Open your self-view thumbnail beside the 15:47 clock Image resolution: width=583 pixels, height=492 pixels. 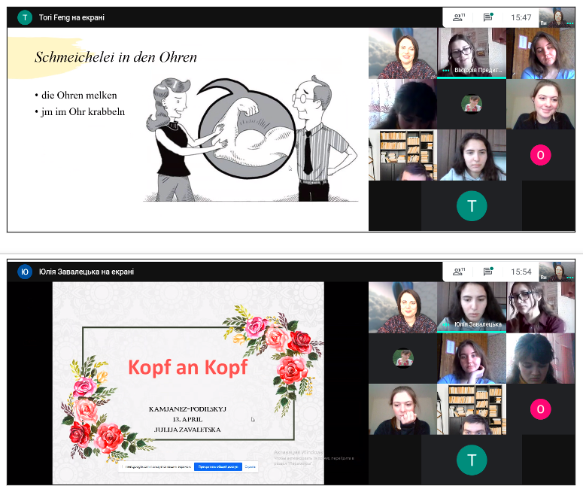coord(557,17)
